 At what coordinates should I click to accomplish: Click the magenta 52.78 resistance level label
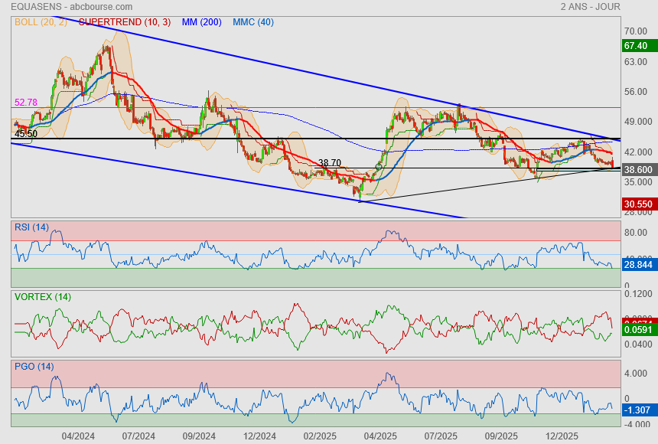pos(26,102)
